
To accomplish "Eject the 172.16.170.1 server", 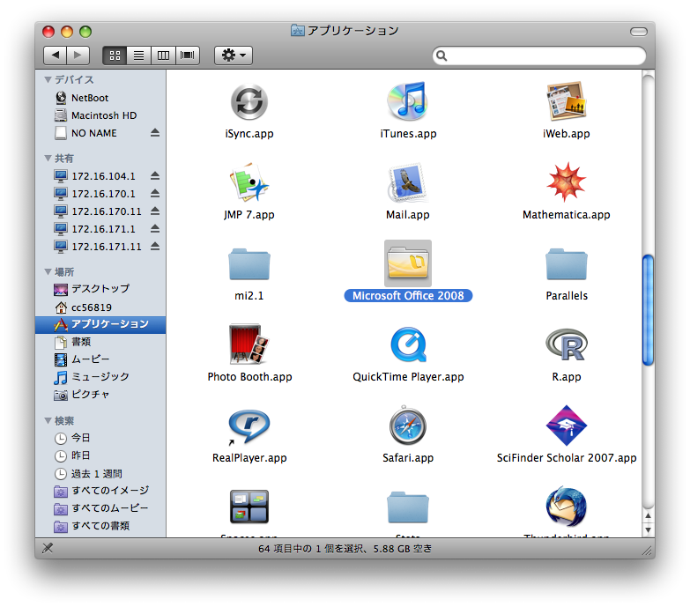I will pos(155,193).
